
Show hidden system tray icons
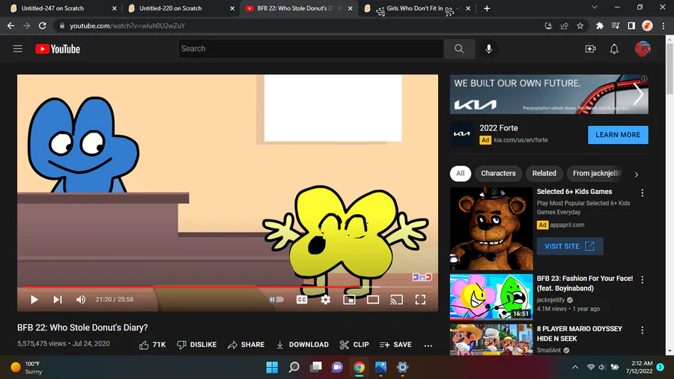click(575, 368)
